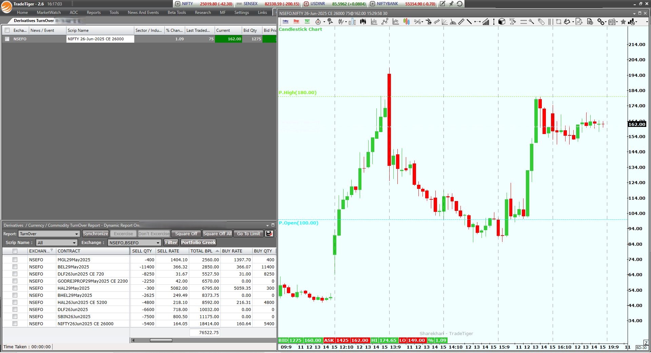Expand the chain link icon dropdown arrow

(606, 22)
